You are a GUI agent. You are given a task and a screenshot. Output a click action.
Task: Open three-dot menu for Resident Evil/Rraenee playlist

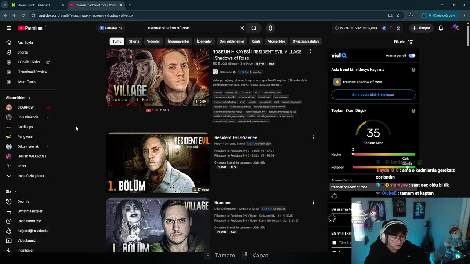(x=313, y=137)
